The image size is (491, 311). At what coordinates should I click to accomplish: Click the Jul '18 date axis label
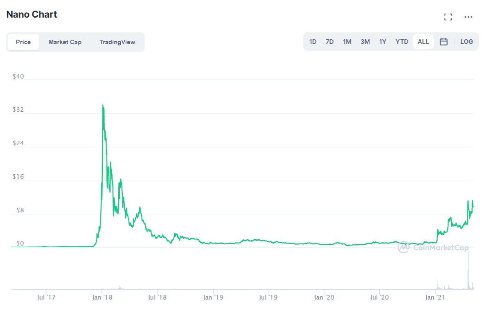[157, 297]
